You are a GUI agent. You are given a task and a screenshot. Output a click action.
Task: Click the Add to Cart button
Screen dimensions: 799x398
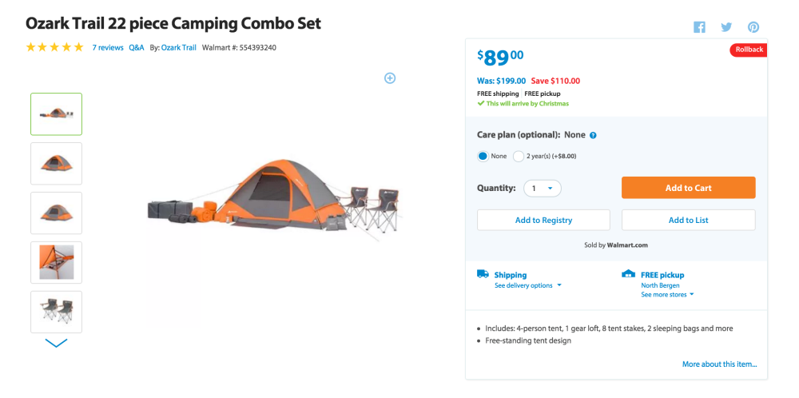click(688, 188)
